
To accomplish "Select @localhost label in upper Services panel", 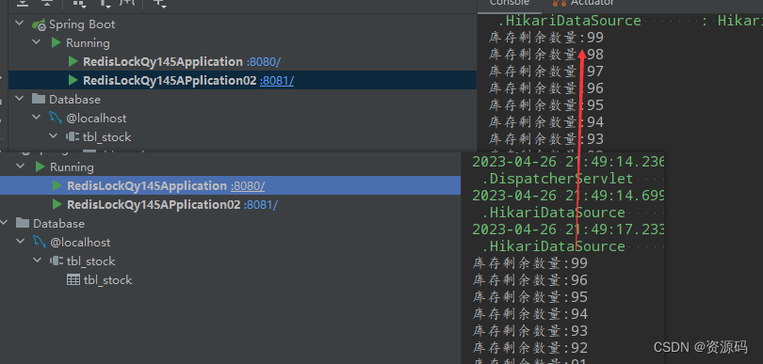I will click(96, 119).
